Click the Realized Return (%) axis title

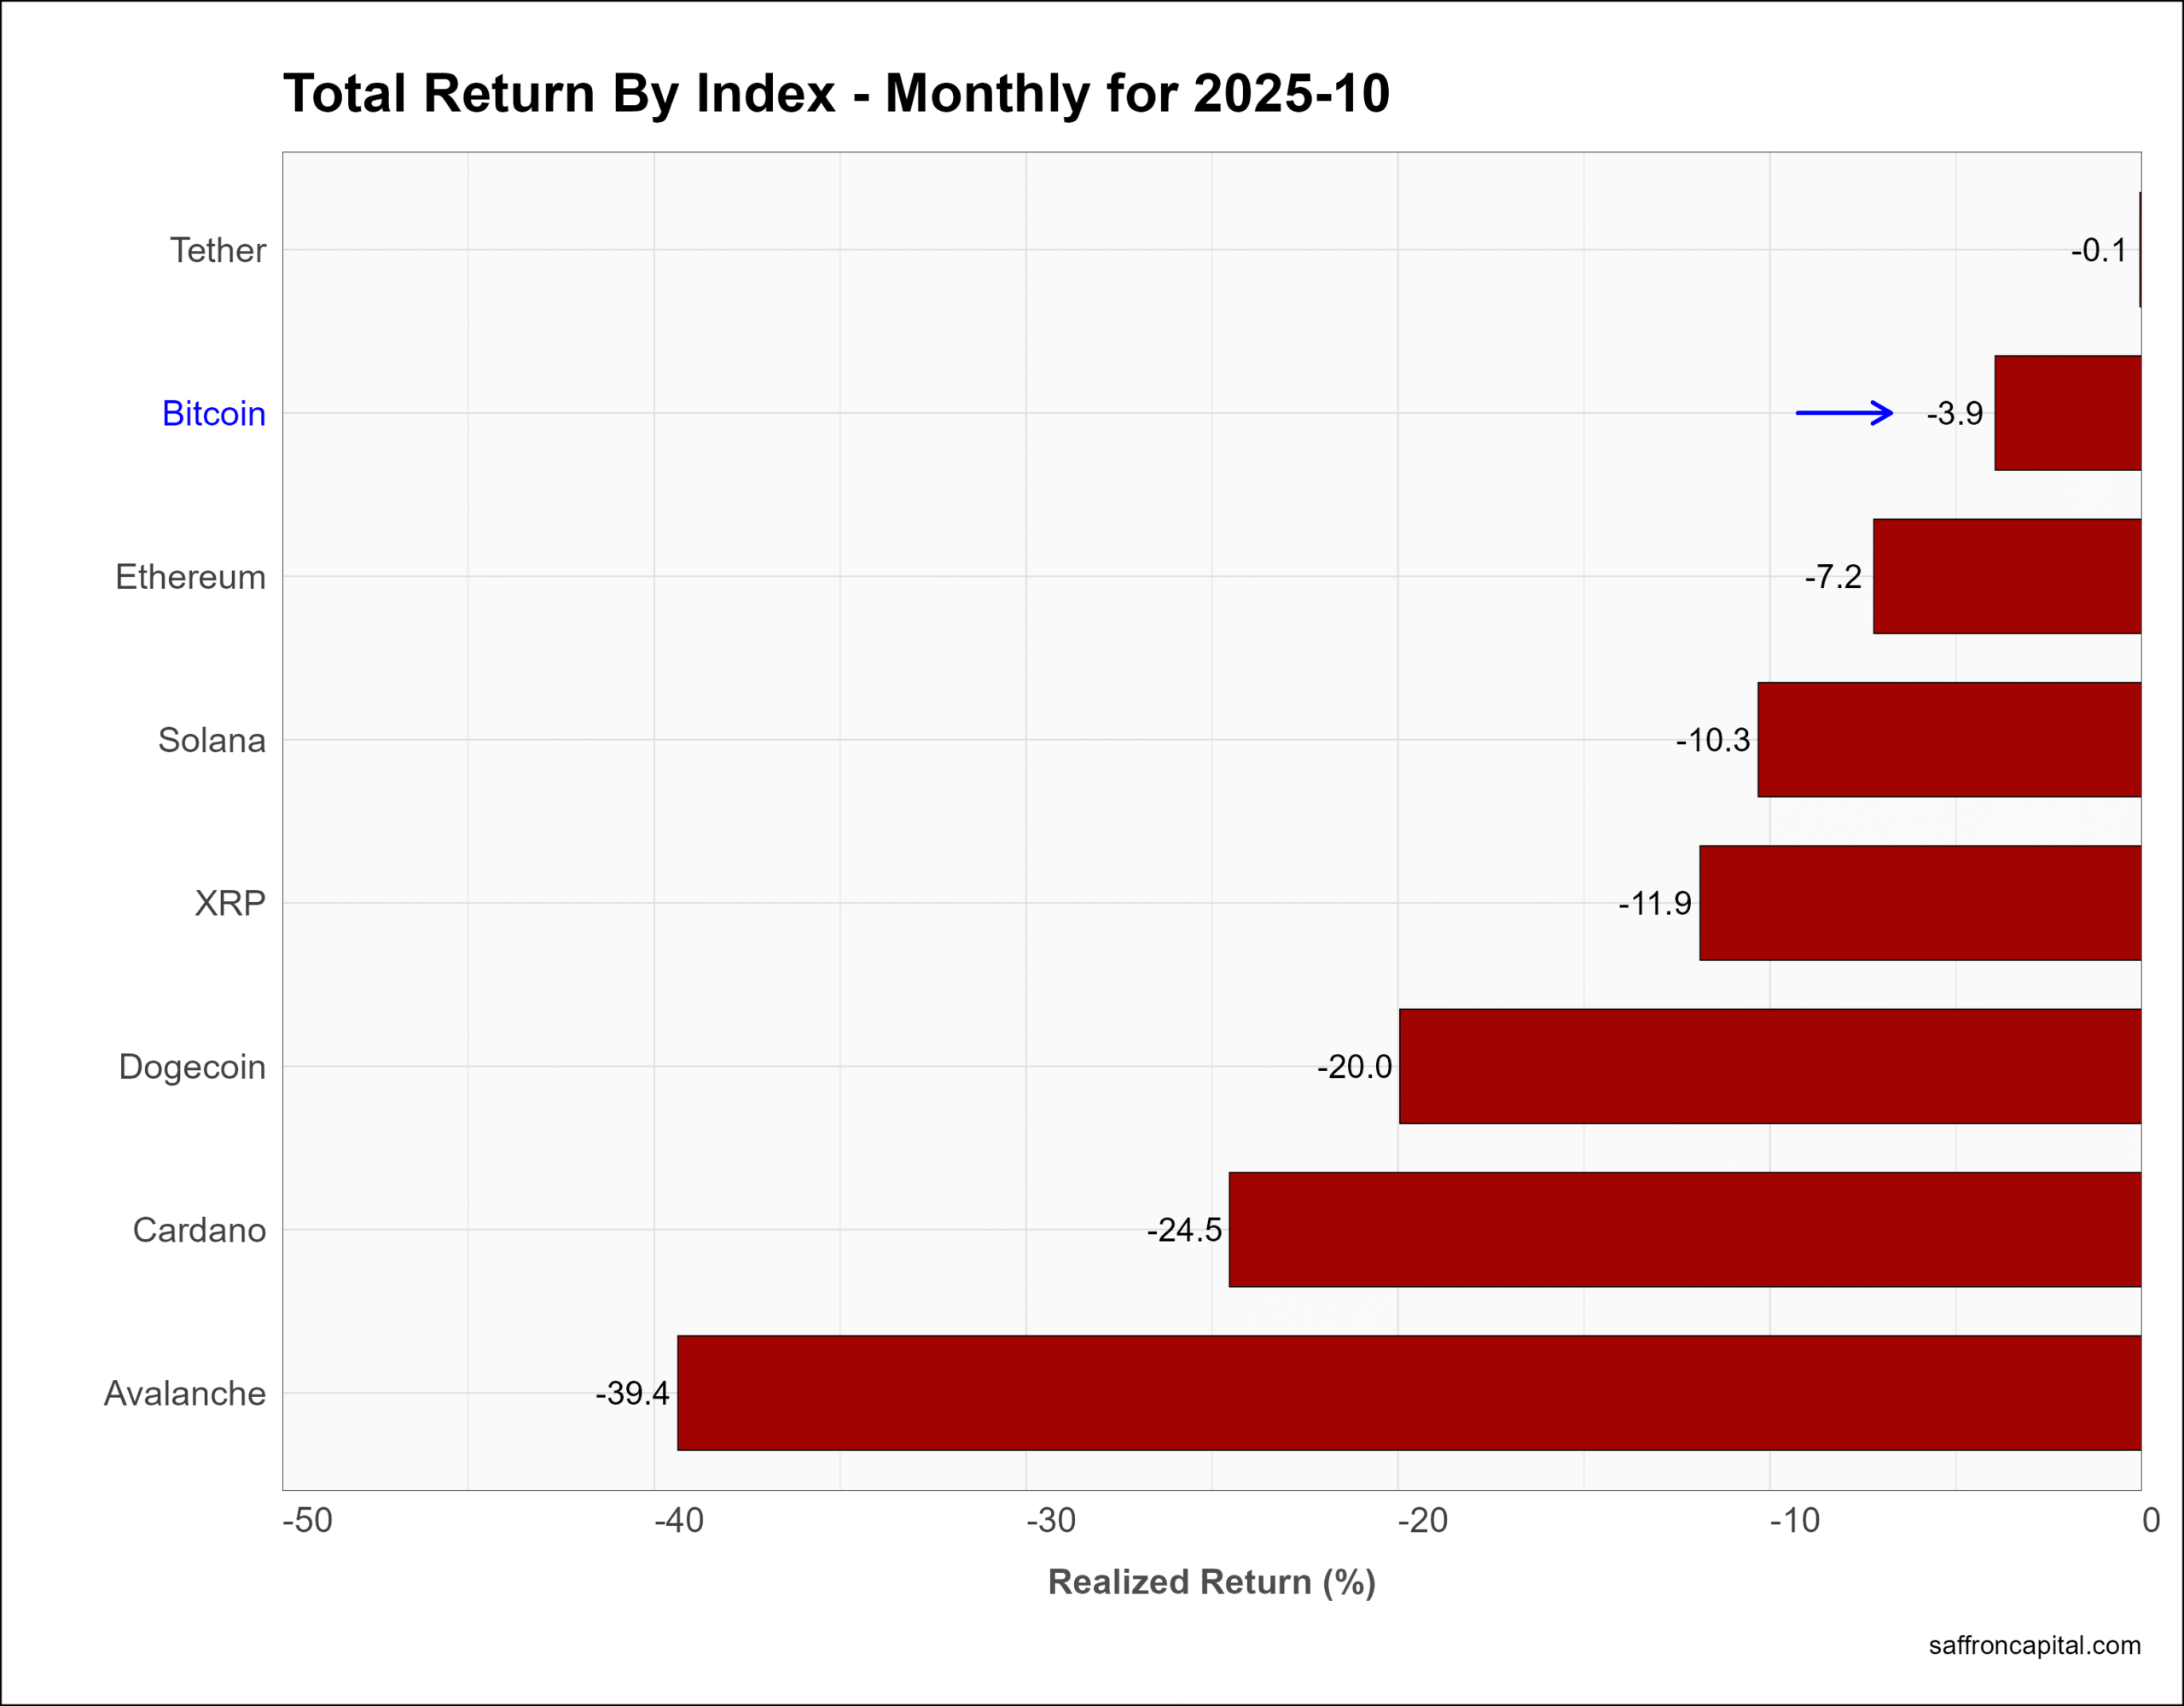tap(1211, 1582)
